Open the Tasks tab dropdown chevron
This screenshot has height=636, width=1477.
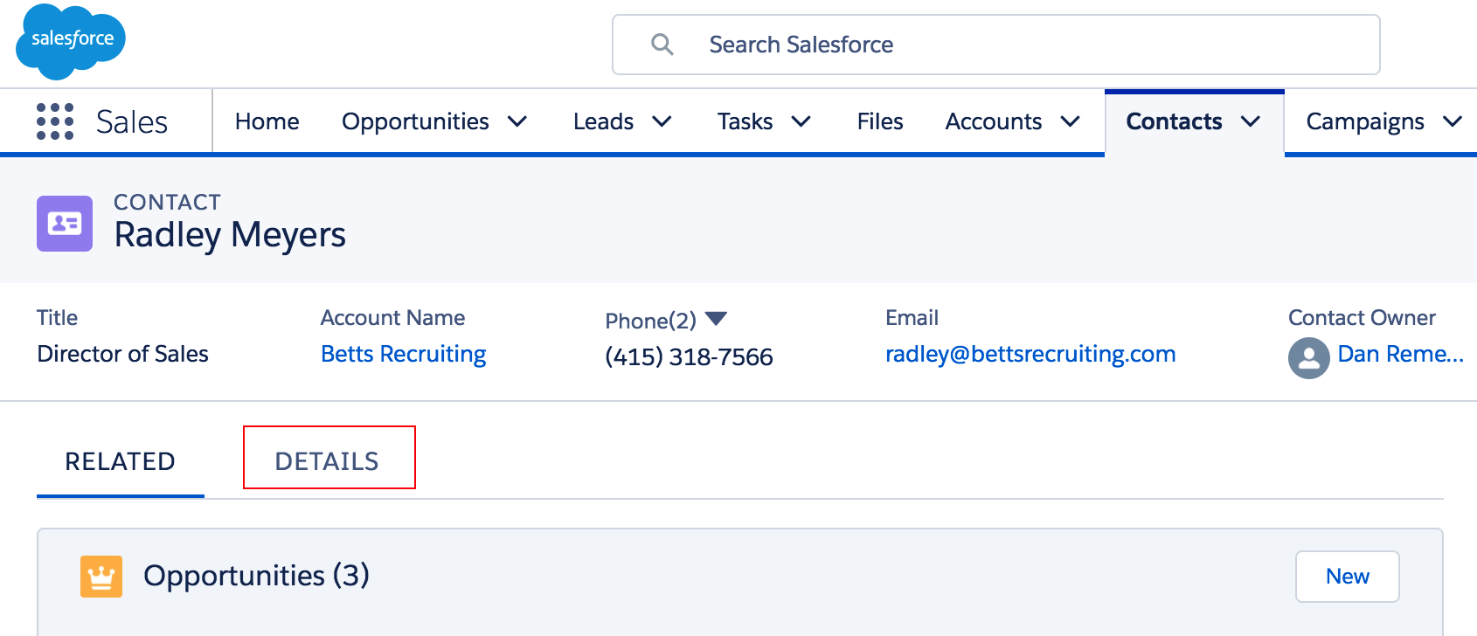coord(801,121)
